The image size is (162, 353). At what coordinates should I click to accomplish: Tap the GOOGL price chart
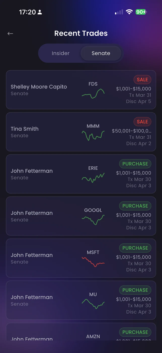(x=93, y=220)
